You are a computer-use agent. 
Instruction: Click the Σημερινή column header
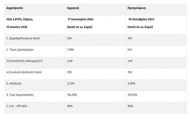click(73, 8)
